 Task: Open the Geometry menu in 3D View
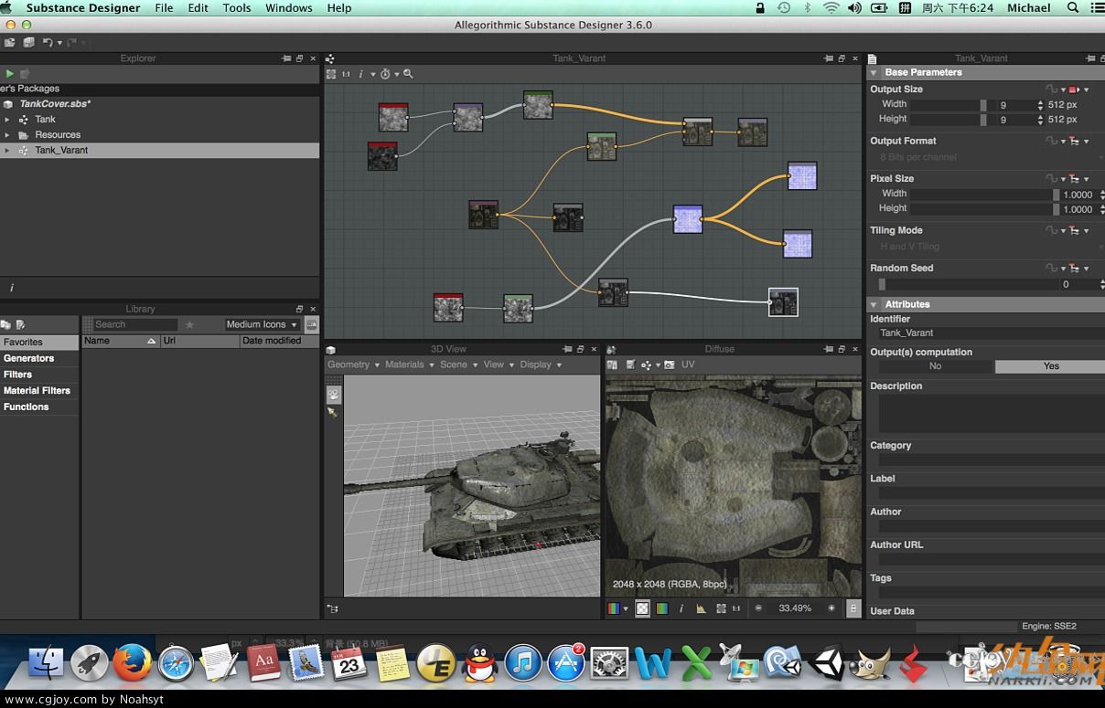click(x=353, y=365)
